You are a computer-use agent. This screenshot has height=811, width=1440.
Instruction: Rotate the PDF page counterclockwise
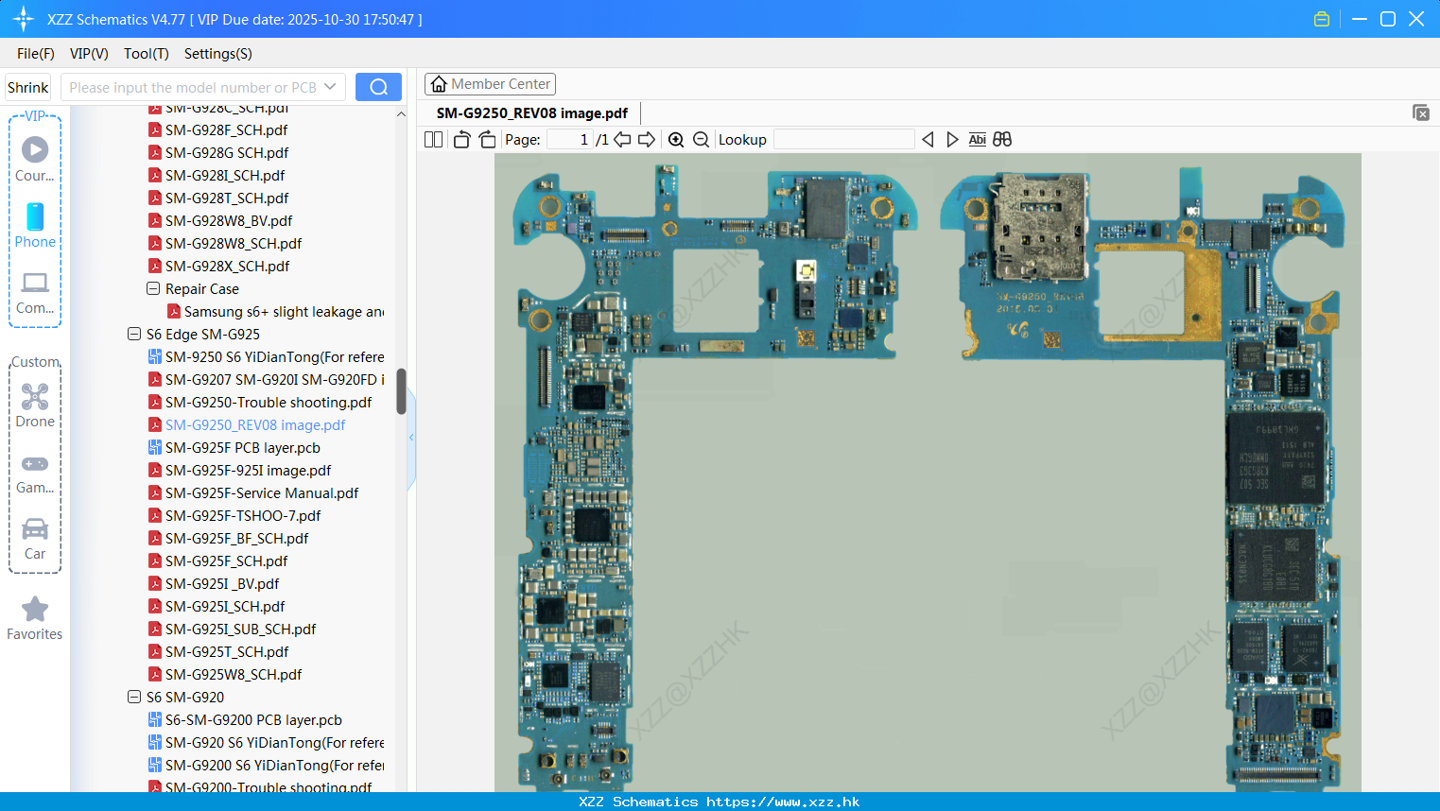point(460,139)
